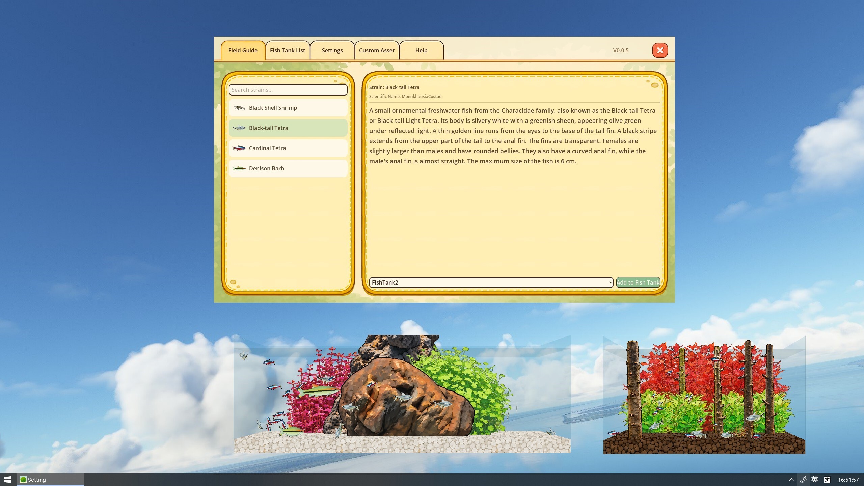Click the Denison Barb fish icon

[x=239, y=168]
